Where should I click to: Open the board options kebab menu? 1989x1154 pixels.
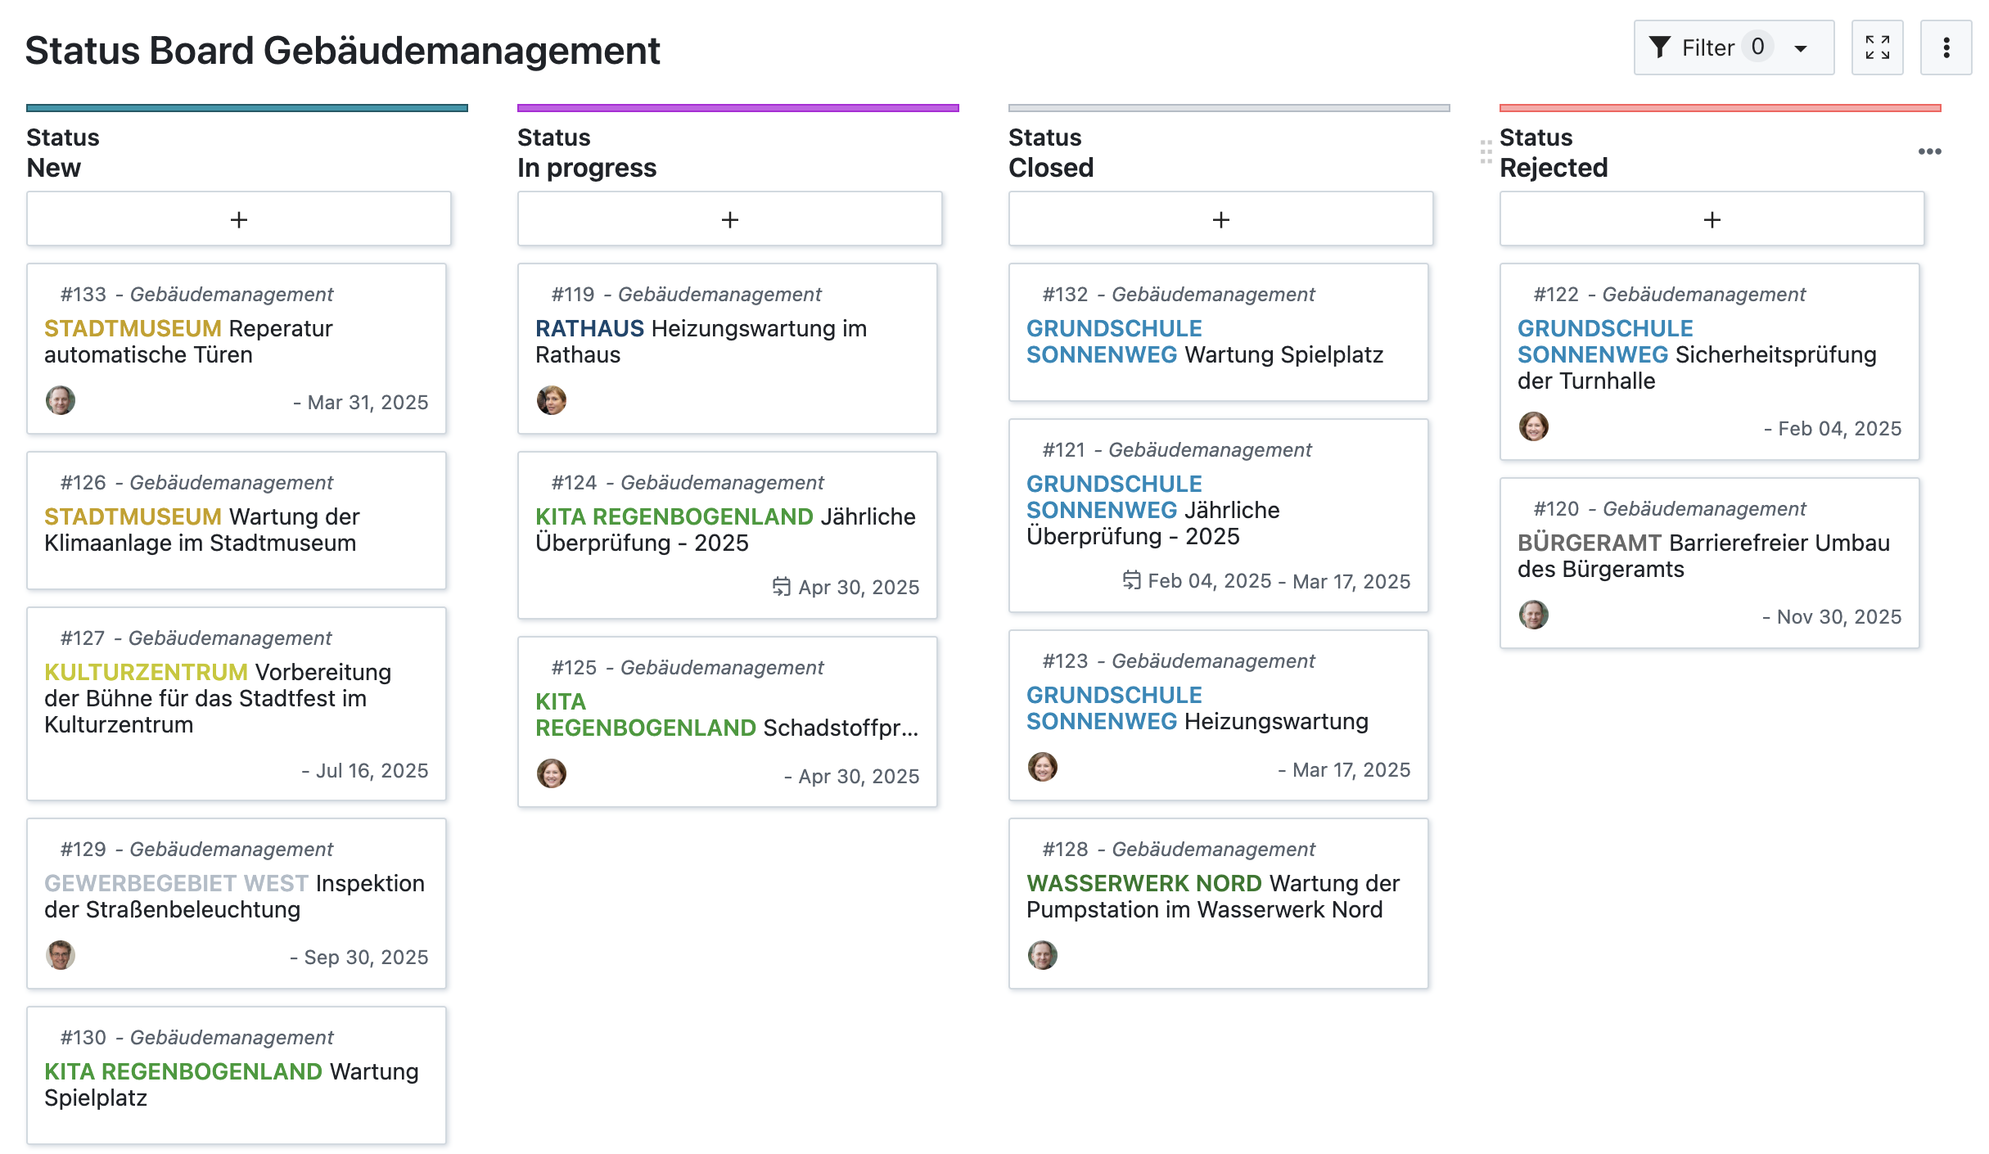click(x=1946, y=47)
